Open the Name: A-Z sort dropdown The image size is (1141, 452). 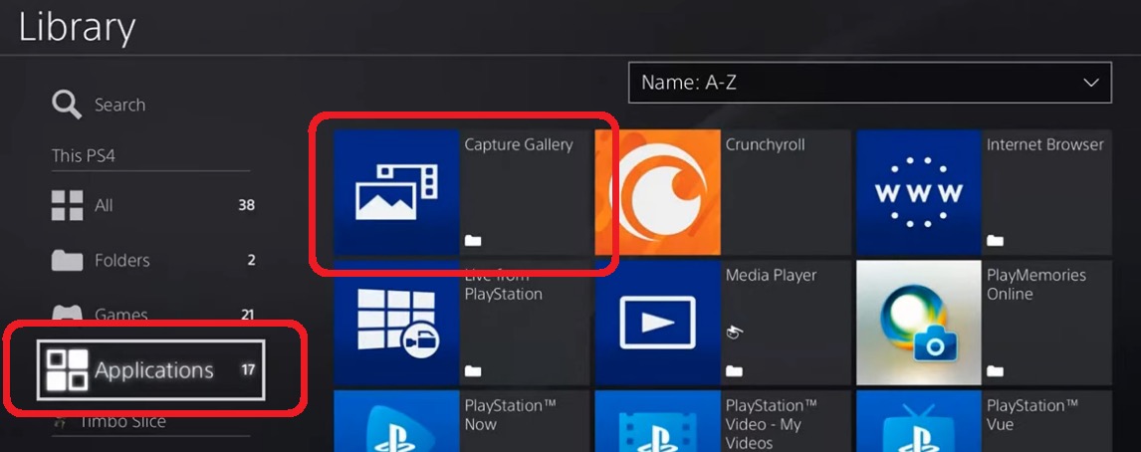pyautogui.click(x=869, y=83)
